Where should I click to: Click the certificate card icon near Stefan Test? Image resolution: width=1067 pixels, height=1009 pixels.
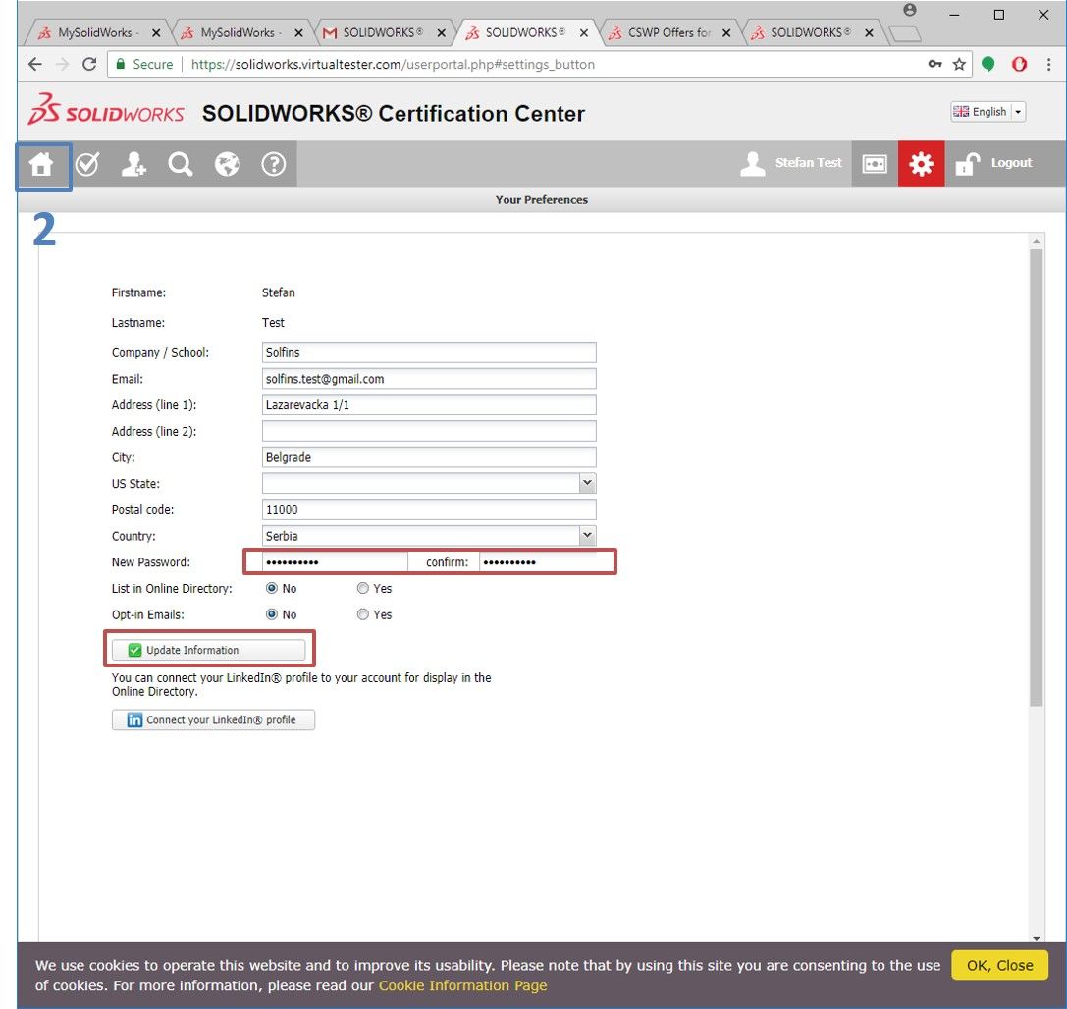(x=874, y=164)
